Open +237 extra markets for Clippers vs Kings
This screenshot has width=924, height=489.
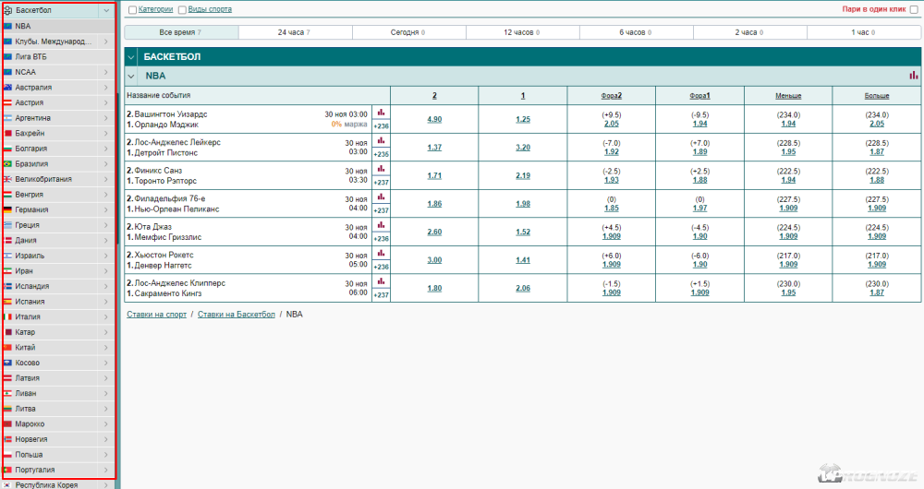click(381, 294)
